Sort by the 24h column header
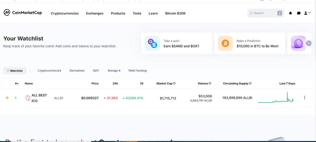 (x=115, y=84)
